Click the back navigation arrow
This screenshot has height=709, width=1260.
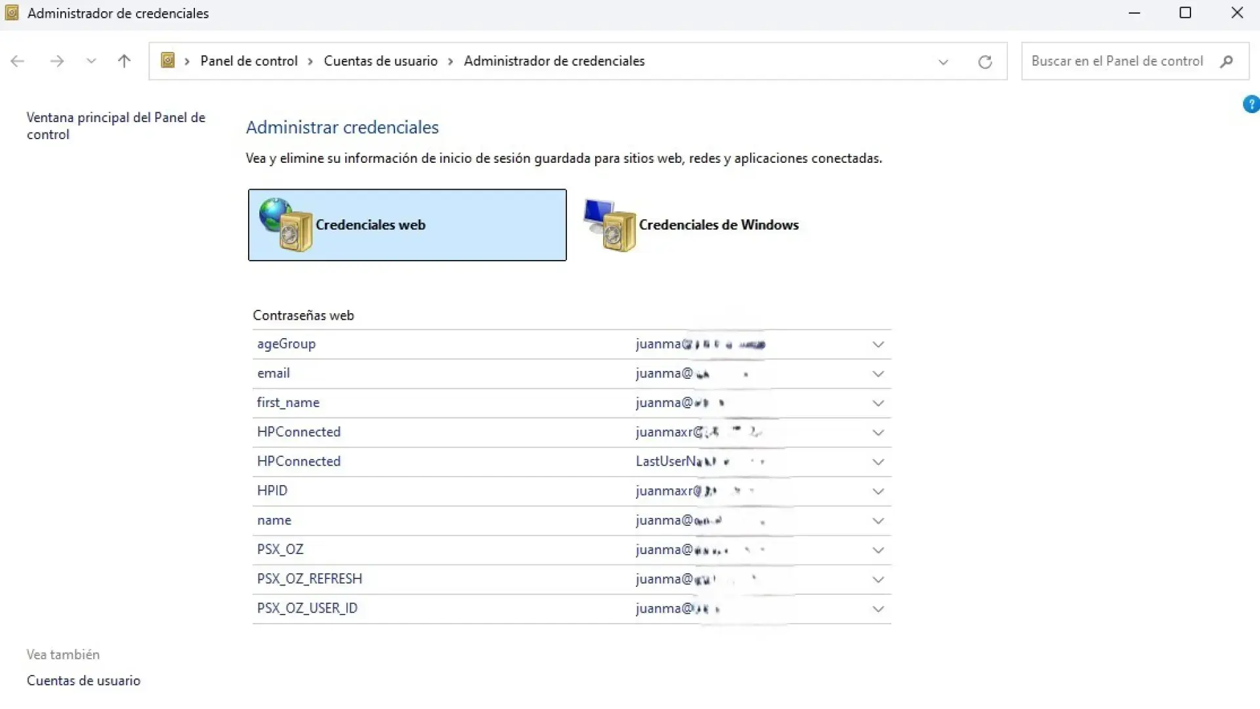tap(18, 61)
